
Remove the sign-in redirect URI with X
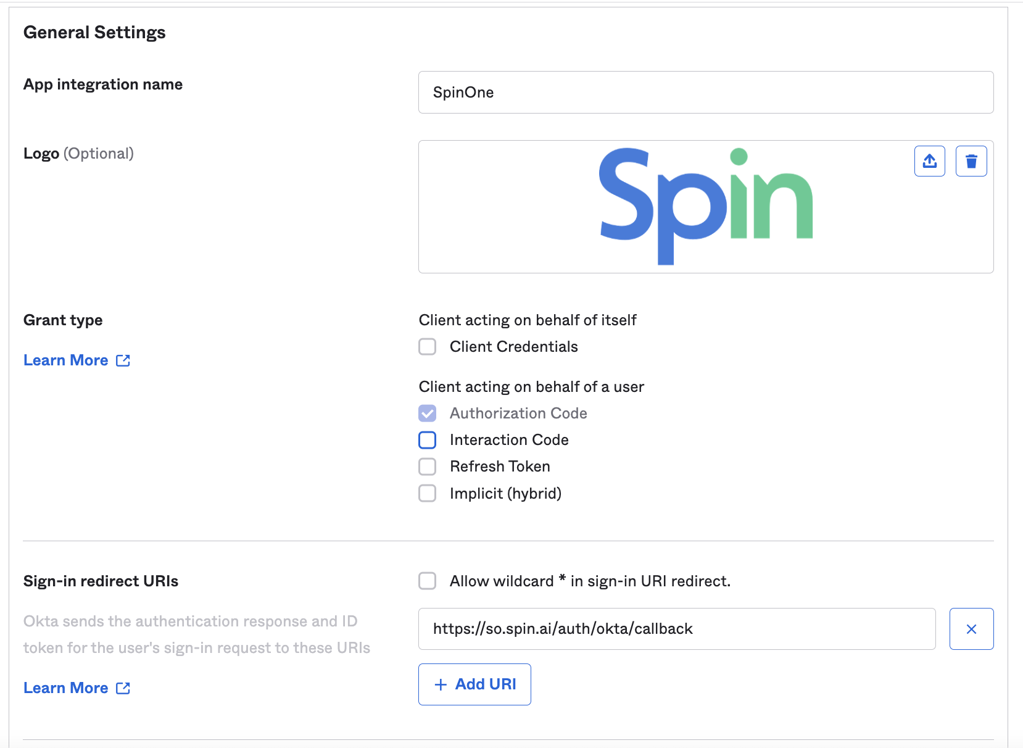click(971, 629)
